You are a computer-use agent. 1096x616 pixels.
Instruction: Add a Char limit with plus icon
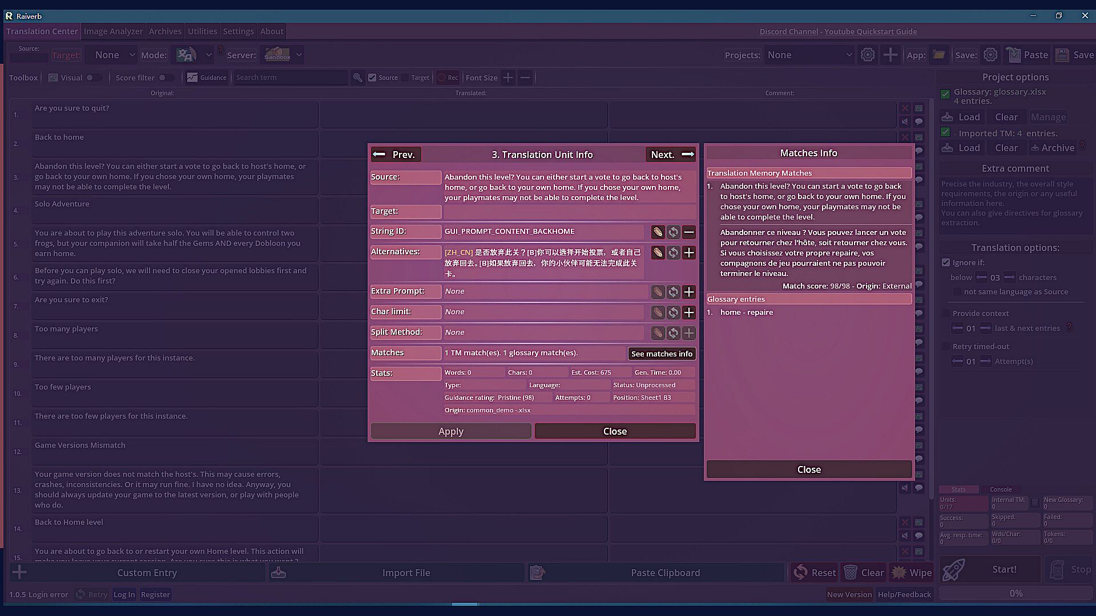[x=689, y=313]
